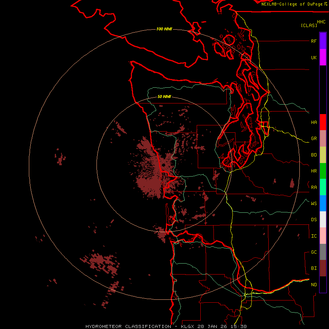Click the 'GC' legend label
Screen dimensions: 329x329
[314, 252]
